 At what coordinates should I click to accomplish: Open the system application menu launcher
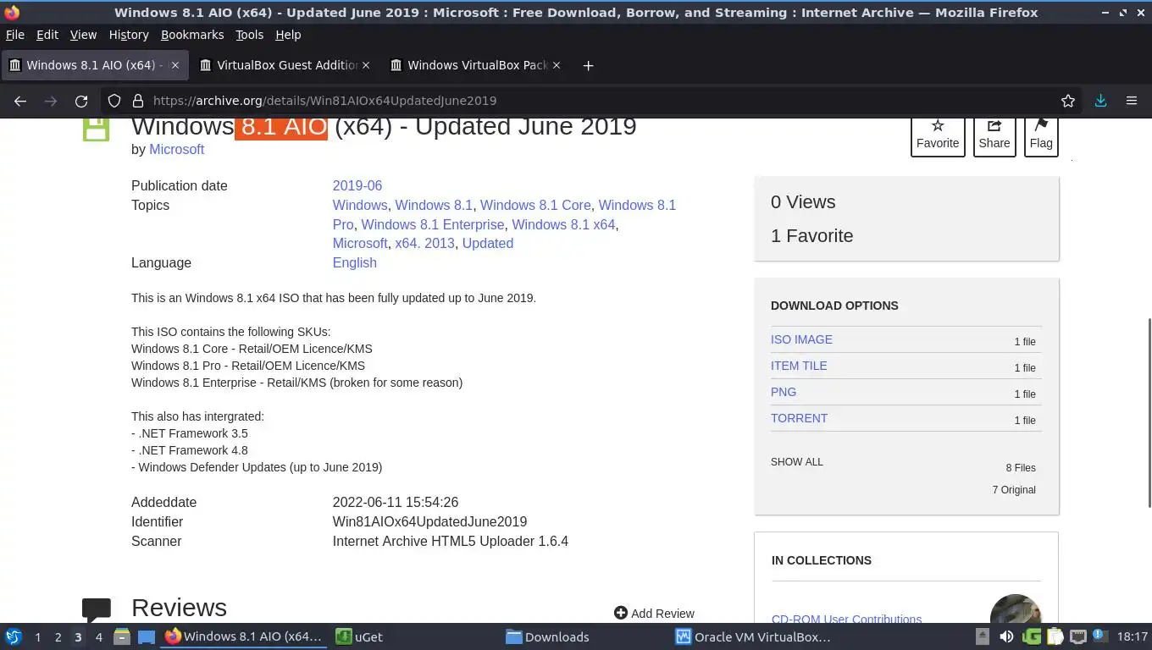(x=14, y=637)
